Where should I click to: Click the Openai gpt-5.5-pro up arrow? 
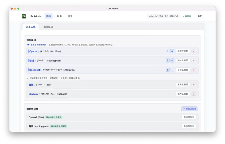[167, 51]
